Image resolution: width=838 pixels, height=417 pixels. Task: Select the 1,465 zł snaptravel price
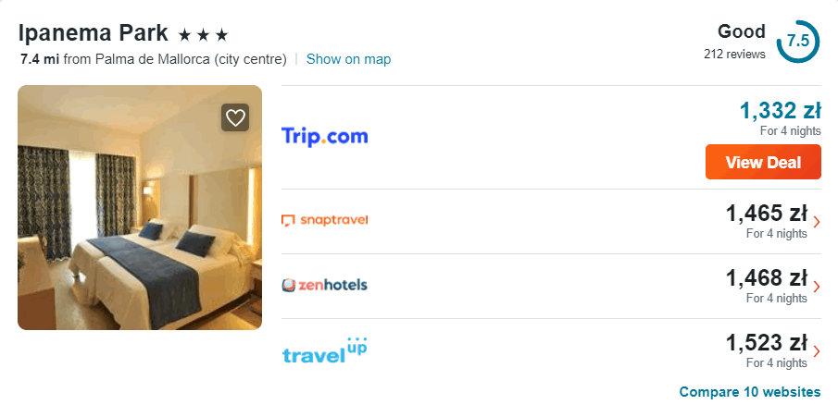coord(767,214)
